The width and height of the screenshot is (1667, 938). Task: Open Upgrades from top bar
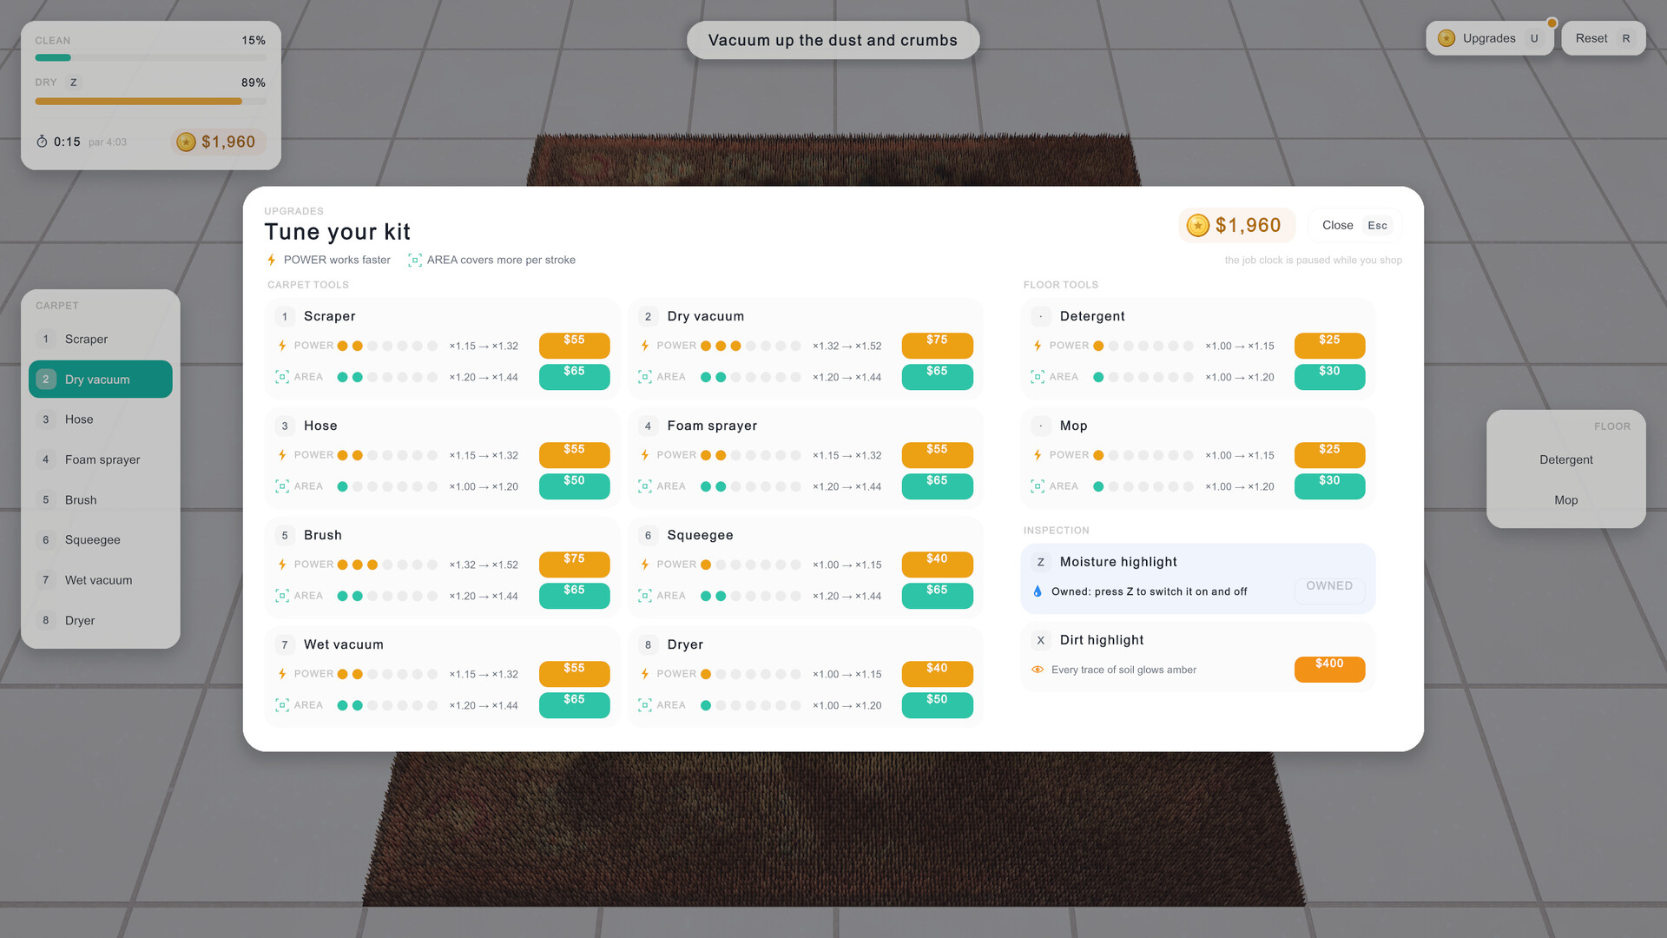1490,38
